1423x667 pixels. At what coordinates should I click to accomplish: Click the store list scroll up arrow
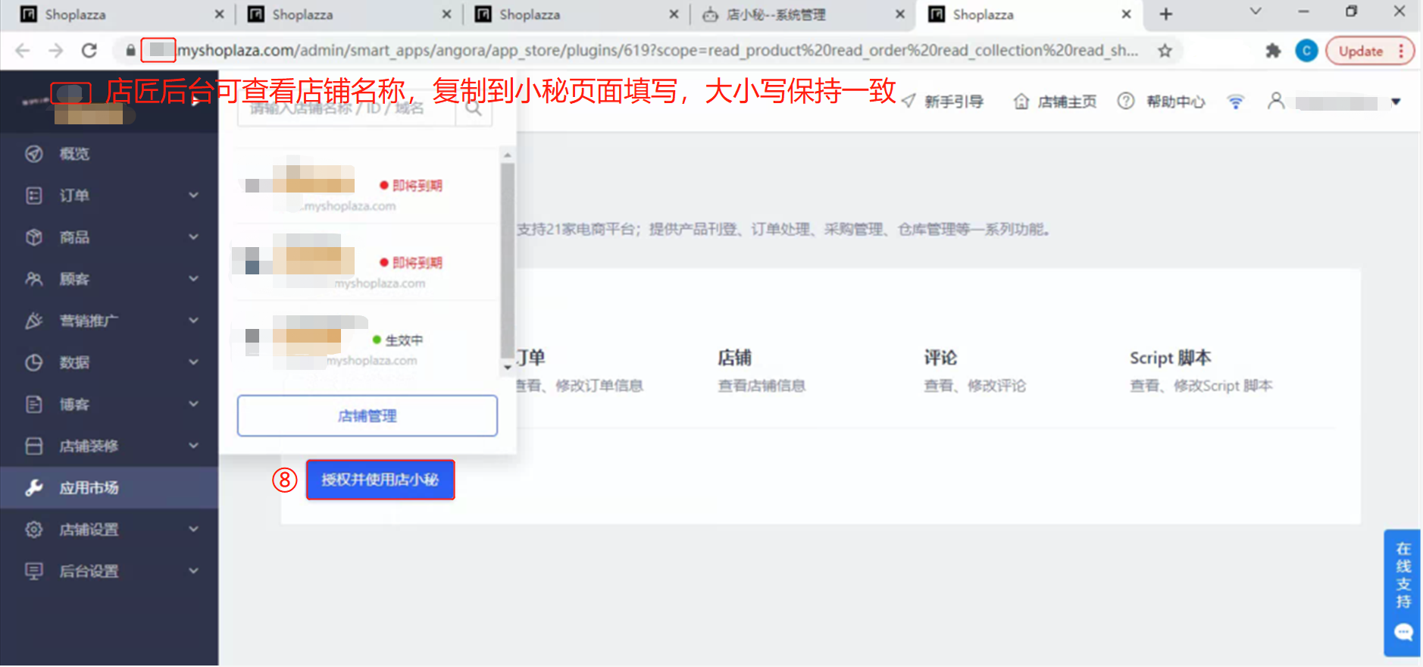click(508, 155)
